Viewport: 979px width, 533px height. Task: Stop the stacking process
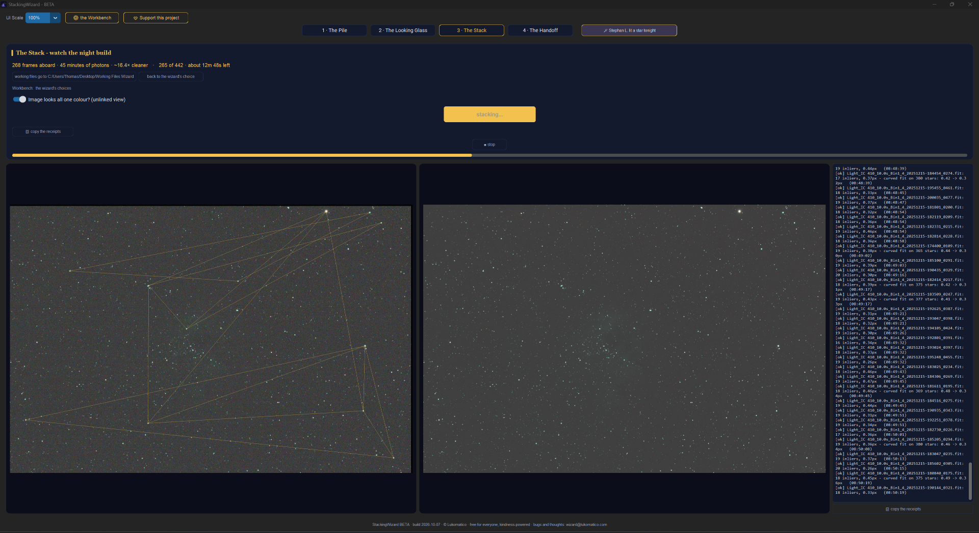[489, 145]
